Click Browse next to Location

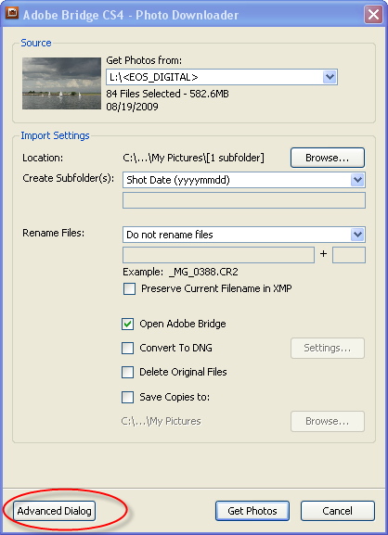(328, 158)
